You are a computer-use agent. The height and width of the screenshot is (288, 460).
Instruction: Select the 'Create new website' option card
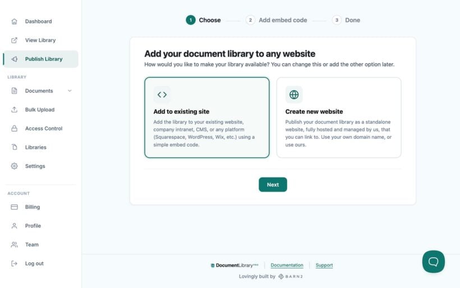[339, 118]
